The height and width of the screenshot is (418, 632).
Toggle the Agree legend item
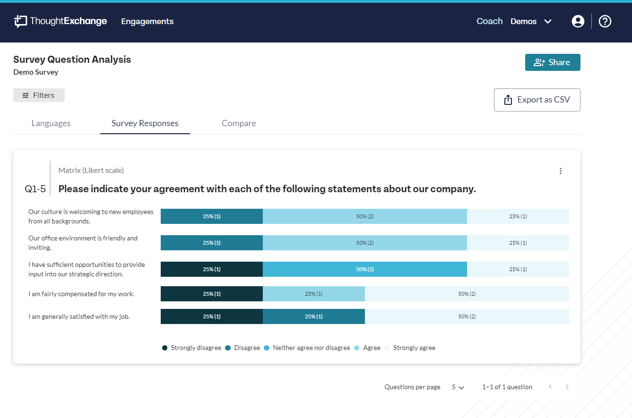click(x=367, y=348)
